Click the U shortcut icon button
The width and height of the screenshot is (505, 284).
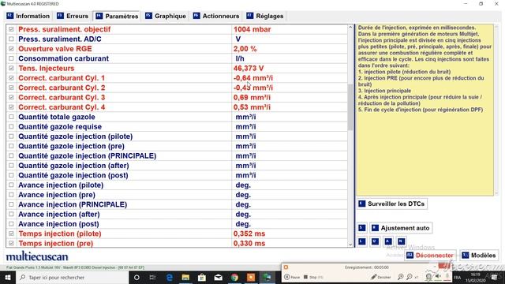point(375,241)
